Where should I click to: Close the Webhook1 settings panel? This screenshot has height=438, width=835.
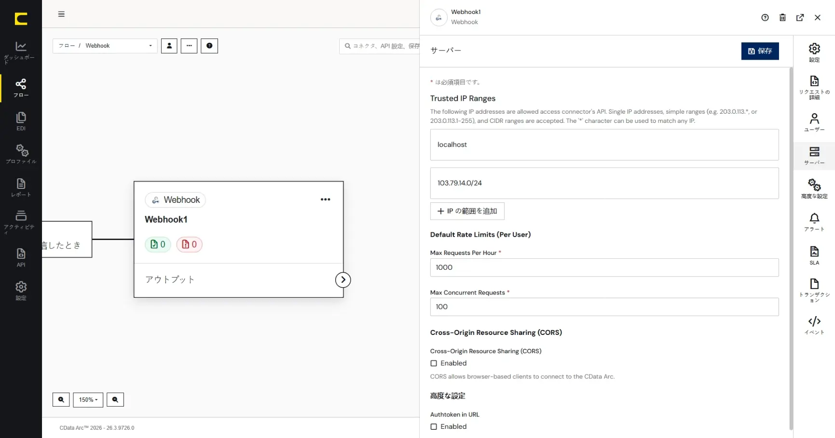818,18
